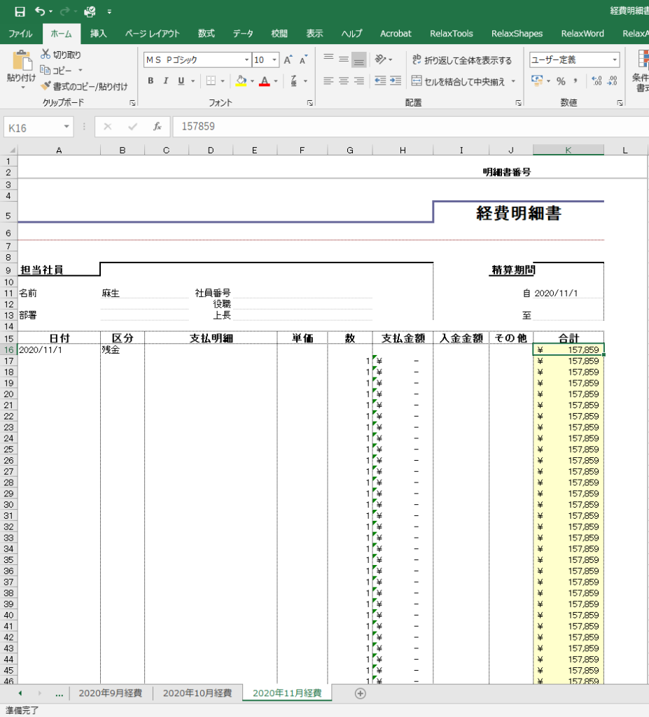Open the 挿入 (Insert) ribbon tab

pos(99,34)
